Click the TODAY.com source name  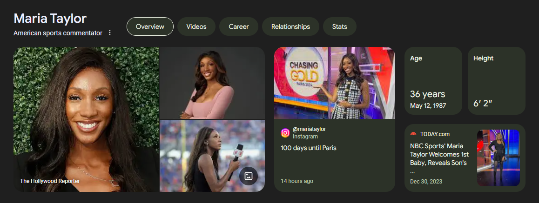click(x=435, y=134)
